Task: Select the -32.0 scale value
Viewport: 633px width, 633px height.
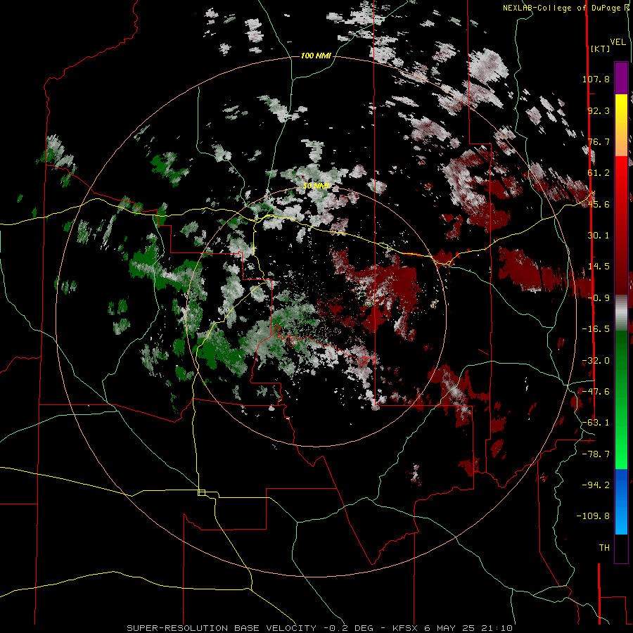Action: pyautogui.click(x=596, y=361)
